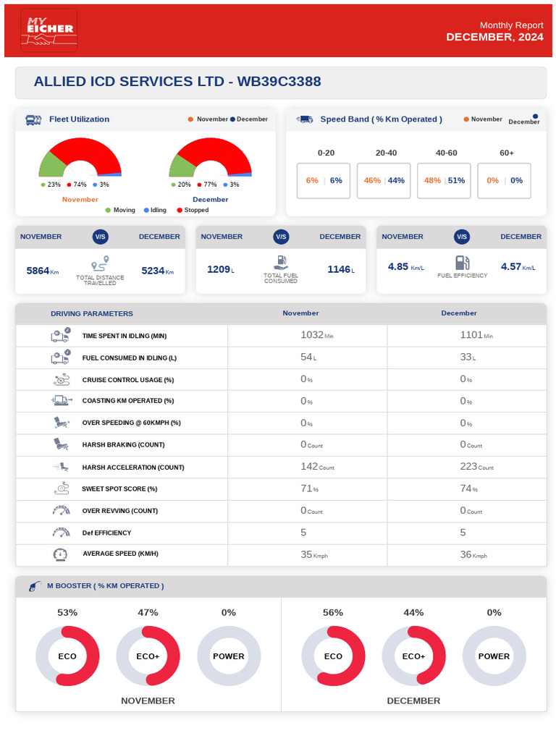Click the Total Fuel Consumed pump icon
This screenshot has height=741, width=556.
[x=281, y=262]
